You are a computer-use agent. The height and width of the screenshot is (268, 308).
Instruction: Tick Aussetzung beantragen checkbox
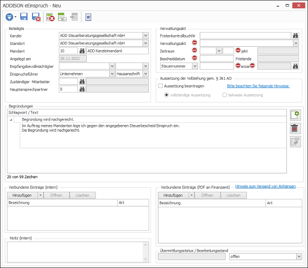coord(161,86)
